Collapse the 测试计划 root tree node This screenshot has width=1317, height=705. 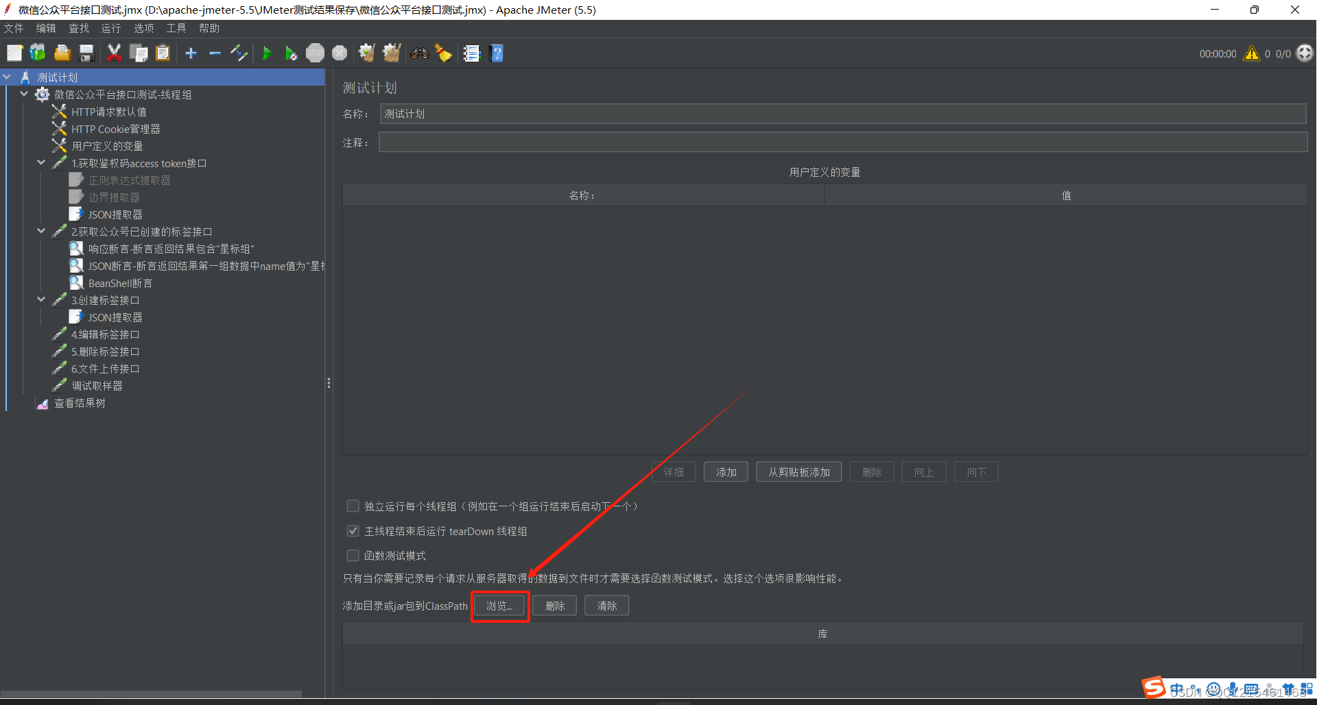pyautogui.click(x=8, y=77)
